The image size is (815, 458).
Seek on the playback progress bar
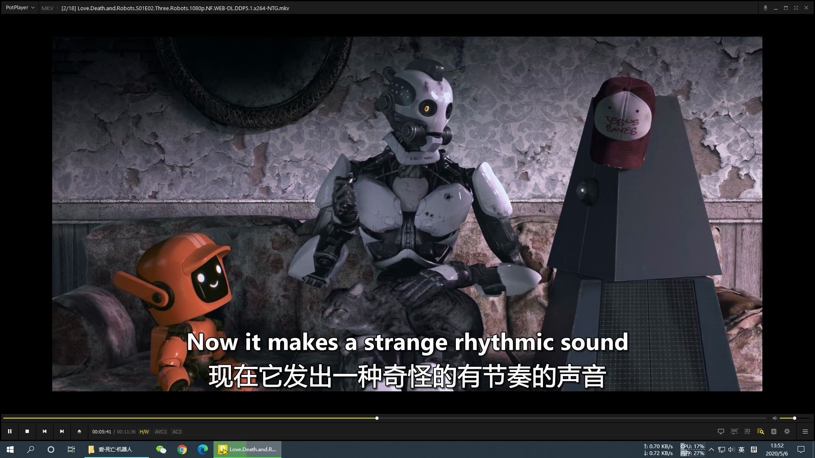click(x=384, y=418)
